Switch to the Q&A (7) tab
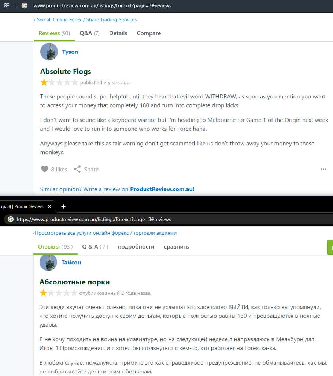The width and height of the screenshot is (333, 376). [x=89, y=33]
